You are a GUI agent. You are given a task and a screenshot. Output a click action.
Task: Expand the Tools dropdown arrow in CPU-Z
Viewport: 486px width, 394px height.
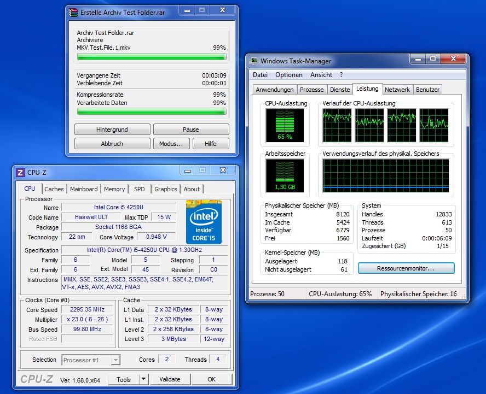tap(143, 379)
